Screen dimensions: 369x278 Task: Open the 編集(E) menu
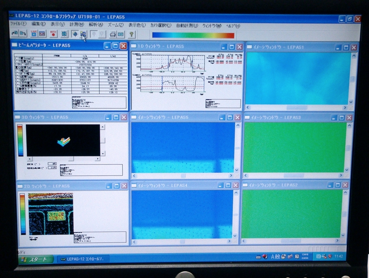[39, 24]
